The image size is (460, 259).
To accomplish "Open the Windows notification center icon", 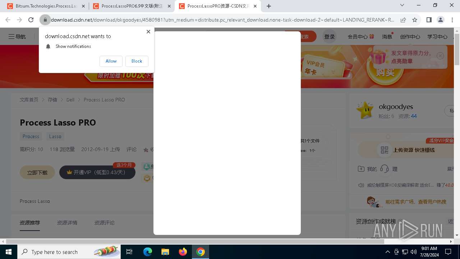I will point(448,252).
